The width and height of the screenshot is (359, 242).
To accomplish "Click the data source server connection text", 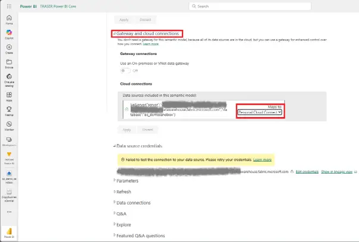I will [178, 109].
